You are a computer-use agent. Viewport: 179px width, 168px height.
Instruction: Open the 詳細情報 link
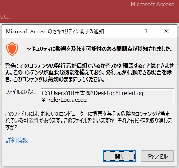click(17, 141)
